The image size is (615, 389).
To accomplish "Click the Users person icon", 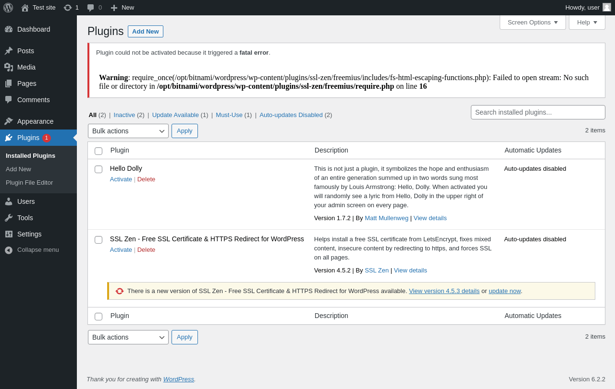I will pyautogui.click(x=9, y=201).
